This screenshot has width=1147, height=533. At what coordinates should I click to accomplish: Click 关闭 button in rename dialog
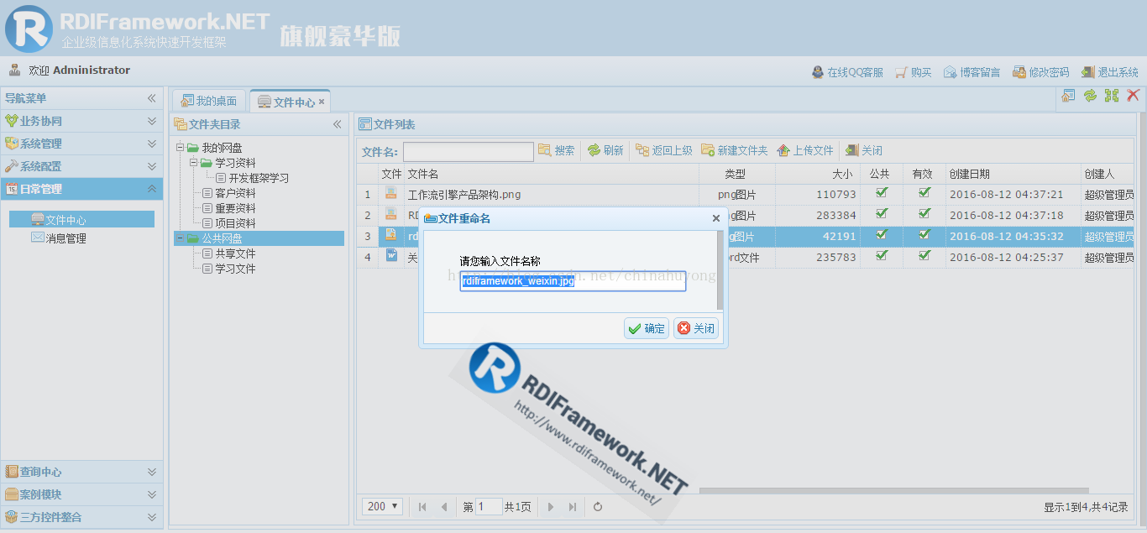pyautogui.click(x=696, y=328)
